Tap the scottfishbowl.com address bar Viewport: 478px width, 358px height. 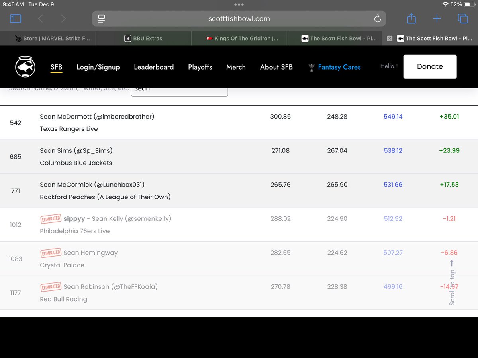click(x=239, y=19)
